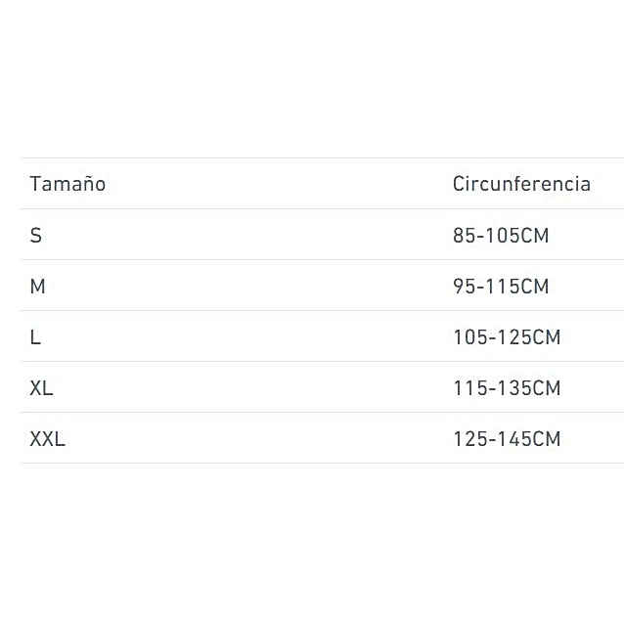Select the XXL size label
This screenshot has height=624, width=624.
tap(47, 439)
